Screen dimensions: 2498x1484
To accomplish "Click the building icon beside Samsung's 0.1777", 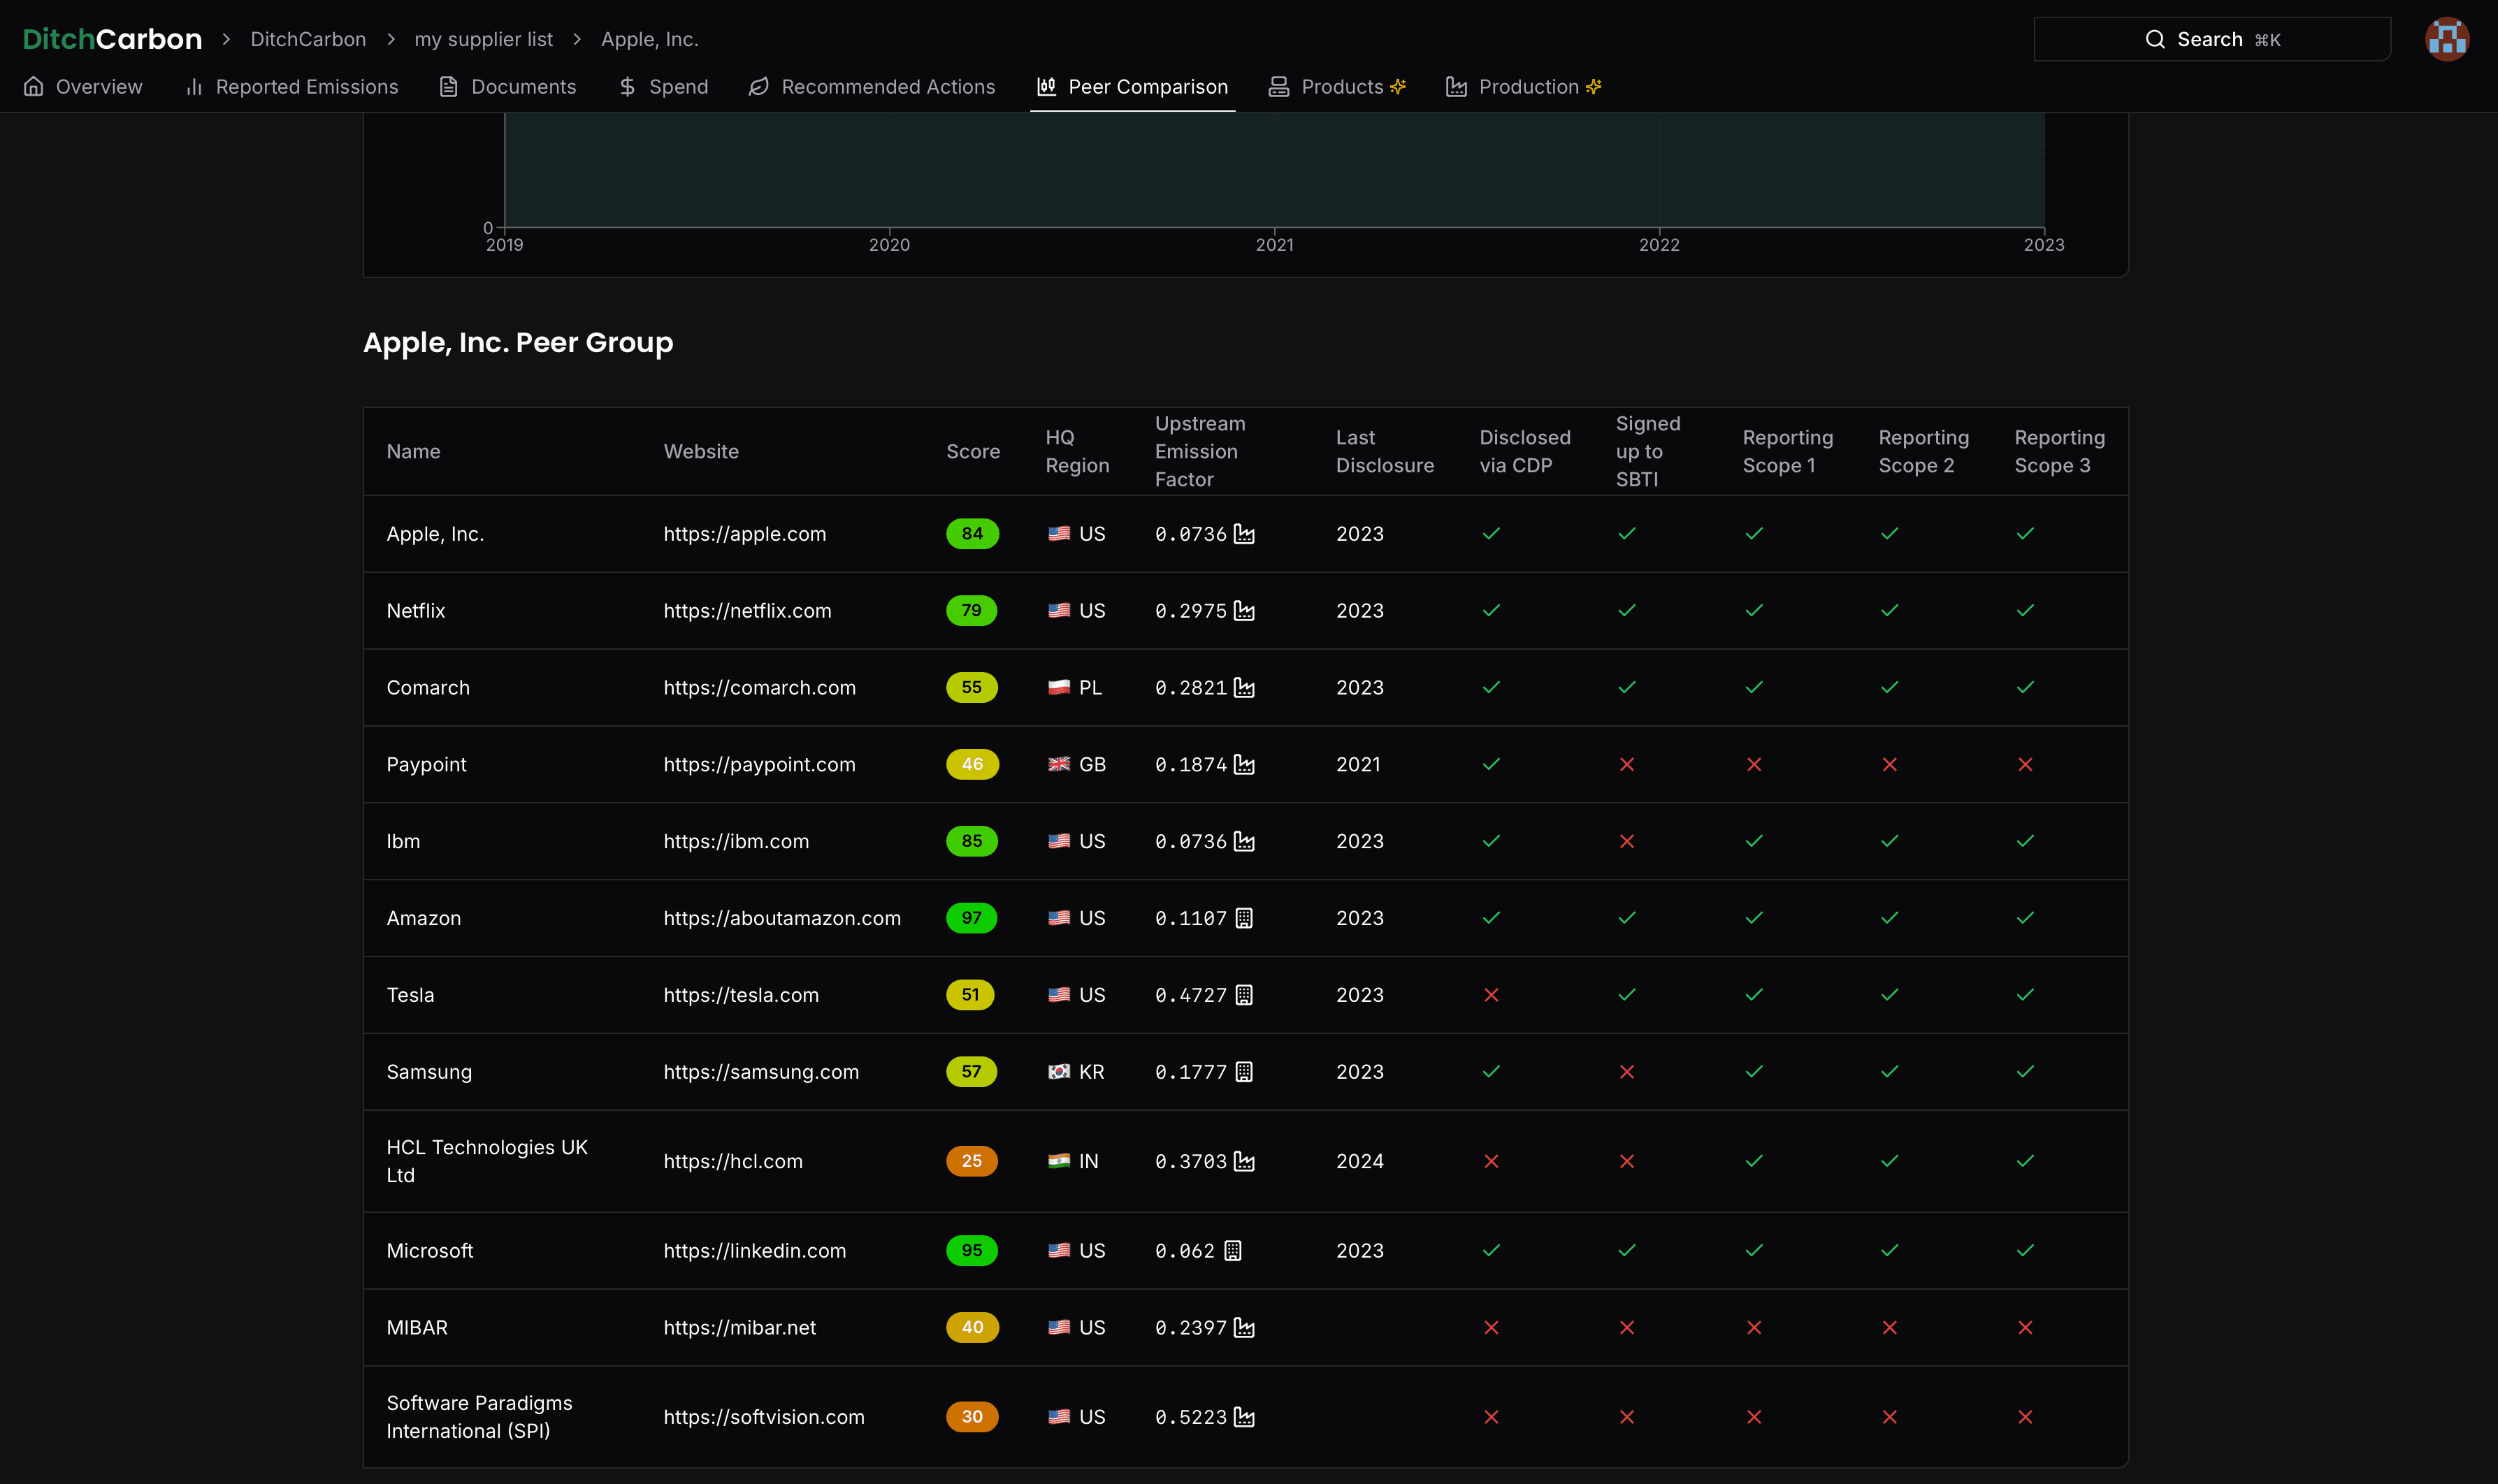I will pos(1243,1072).
